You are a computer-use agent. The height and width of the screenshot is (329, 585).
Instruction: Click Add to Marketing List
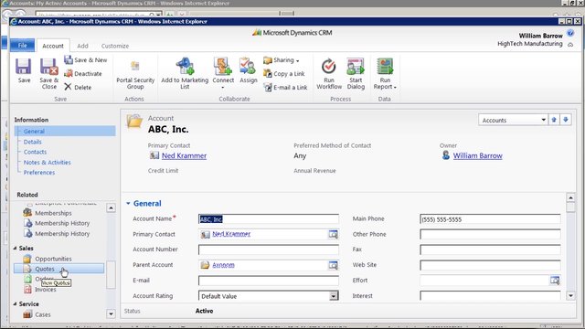coord(185,73)
